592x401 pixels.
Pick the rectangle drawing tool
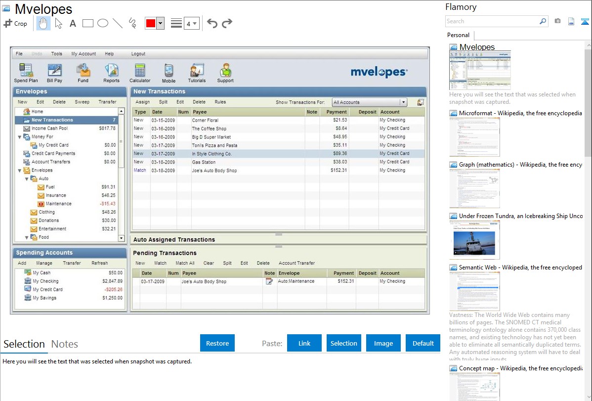(x=87, y=23)
